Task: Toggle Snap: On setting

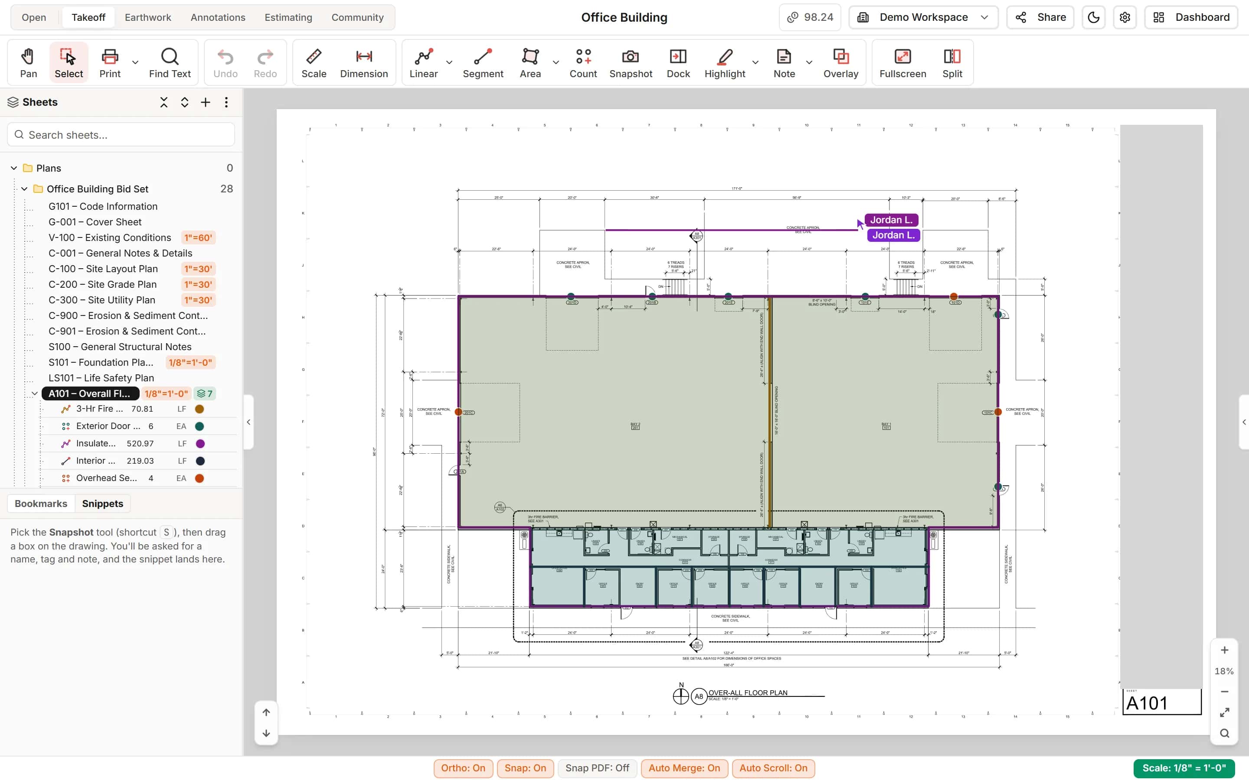Action: click(x=525, y=767)
